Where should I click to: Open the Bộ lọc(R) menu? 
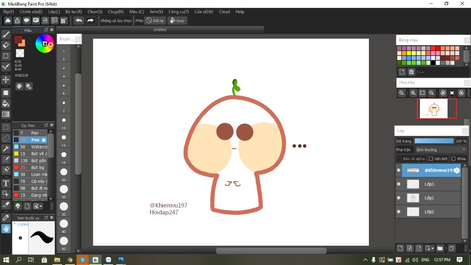[x=74, y=12]
